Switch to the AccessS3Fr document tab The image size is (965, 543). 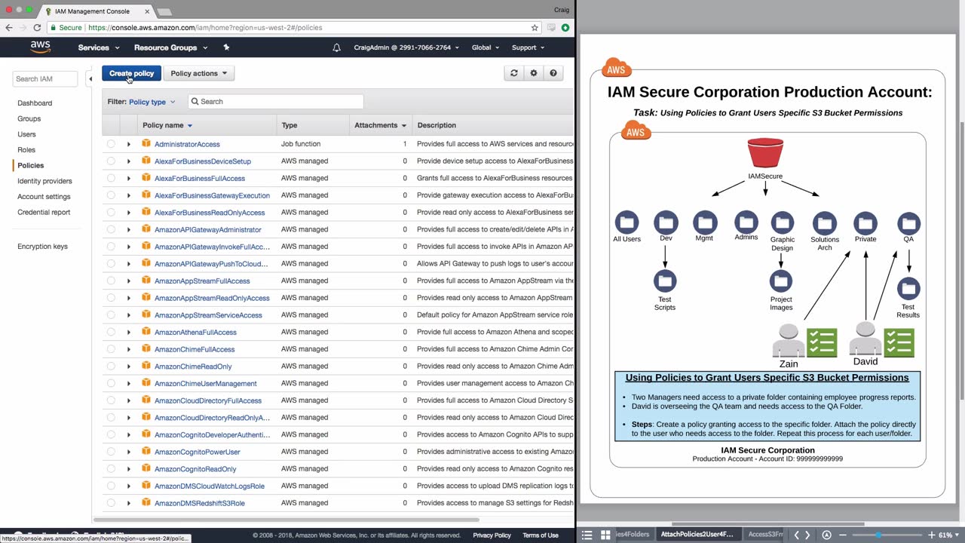coord(765,535)
